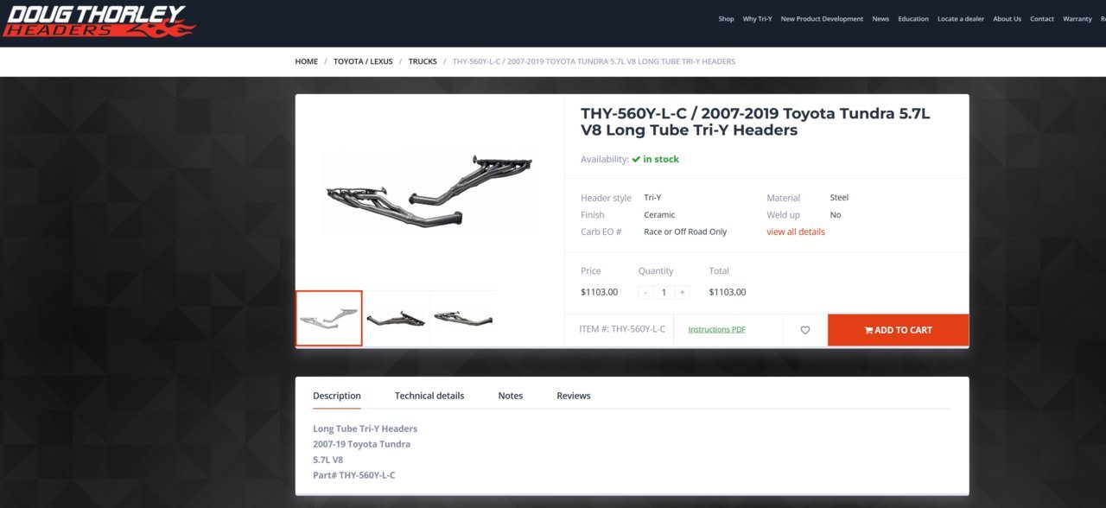The height and width of the screenshot is (508, 1106).
Task: Add product to wishlist with heart icon
Action: tap(805, 330)
